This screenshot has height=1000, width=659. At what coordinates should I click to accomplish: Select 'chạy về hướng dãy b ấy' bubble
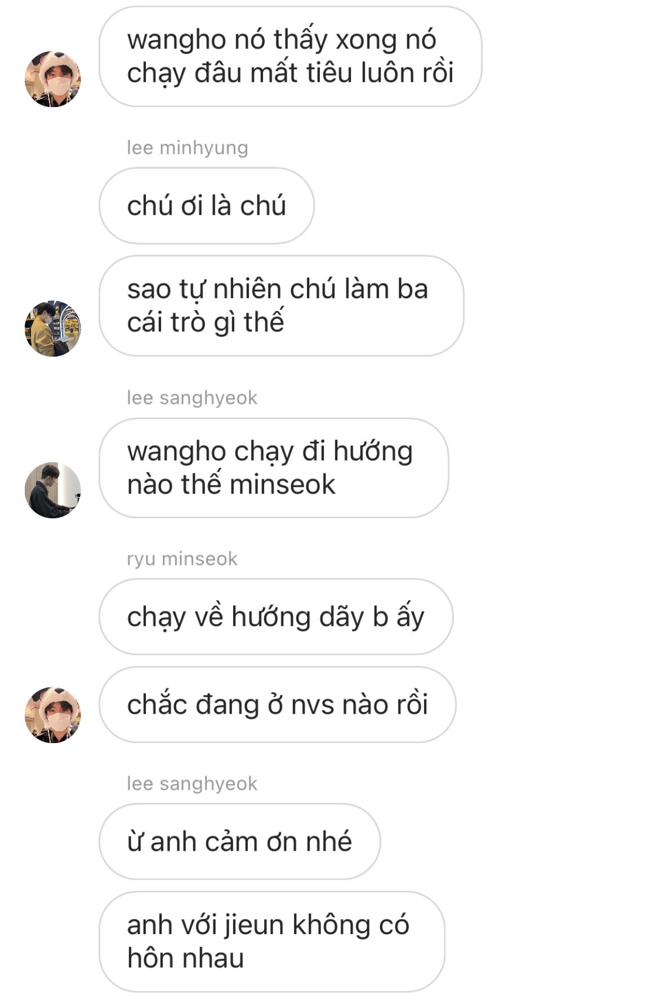tap(276, 616)
